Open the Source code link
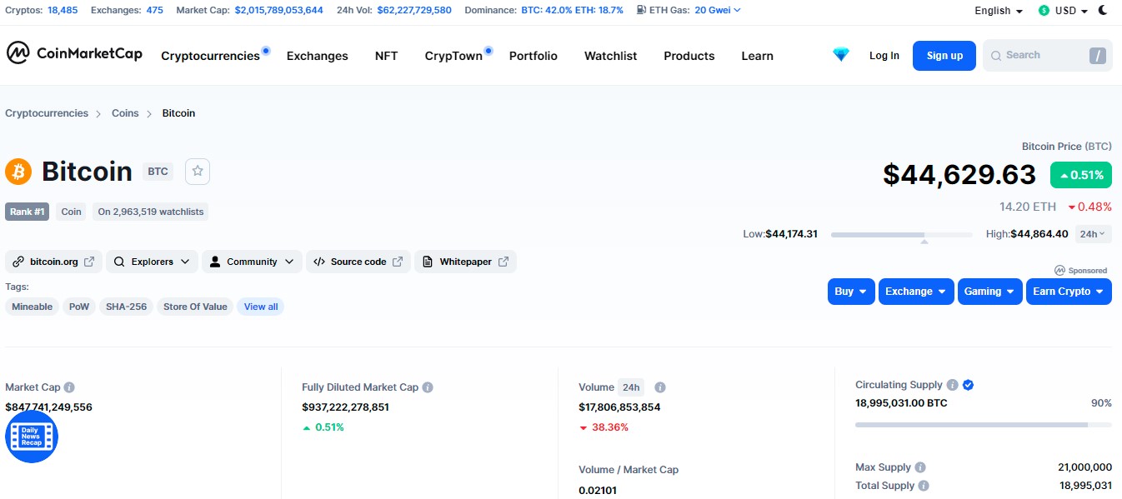The image size is (1122, 499). pyautogui.click(x=358, y=262)
